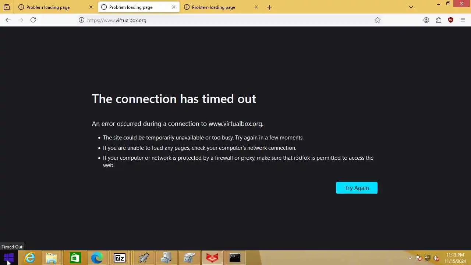
Task: Click 'The connection has timed out' heading
Action: tap(174, 99)
